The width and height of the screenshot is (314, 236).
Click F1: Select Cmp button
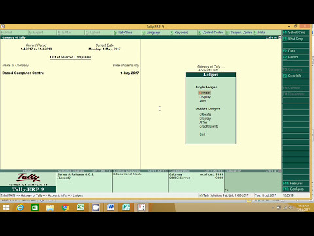[296, 33]
